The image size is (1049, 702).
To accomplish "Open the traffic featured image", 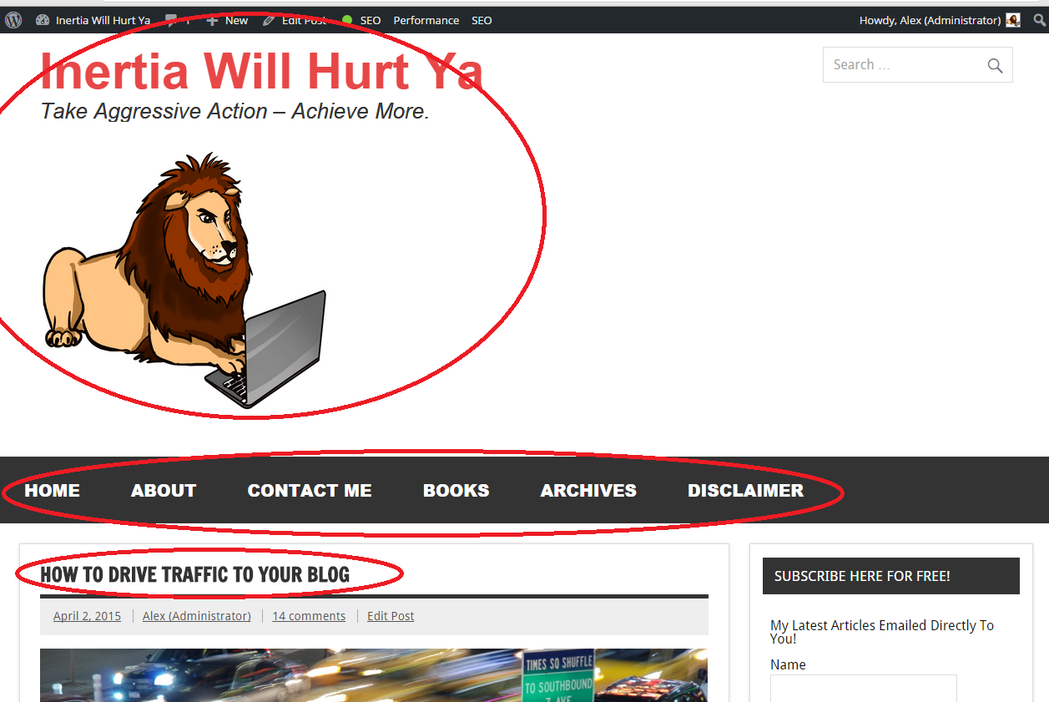I will (374, 675).
